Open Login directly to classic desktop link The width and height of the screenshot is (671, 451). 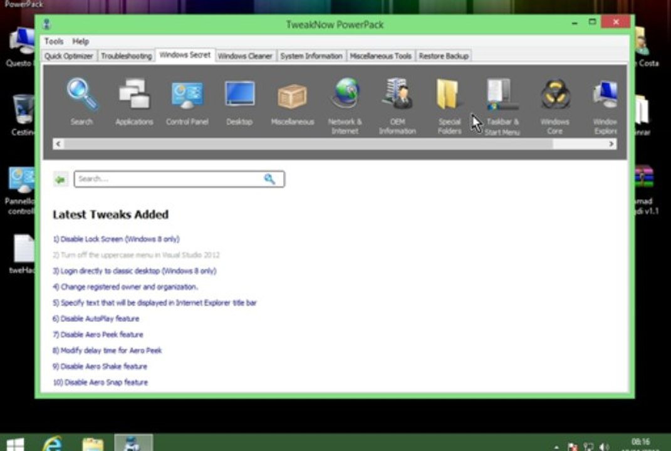(134, 271)
